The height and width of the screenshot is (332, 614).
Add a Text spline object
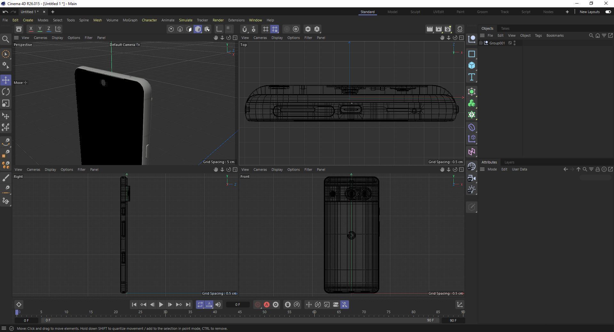[471, 77]
